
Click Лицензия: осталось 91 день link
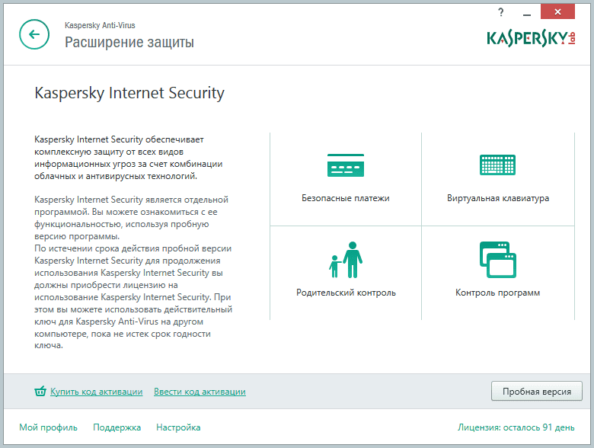point(516,427)
